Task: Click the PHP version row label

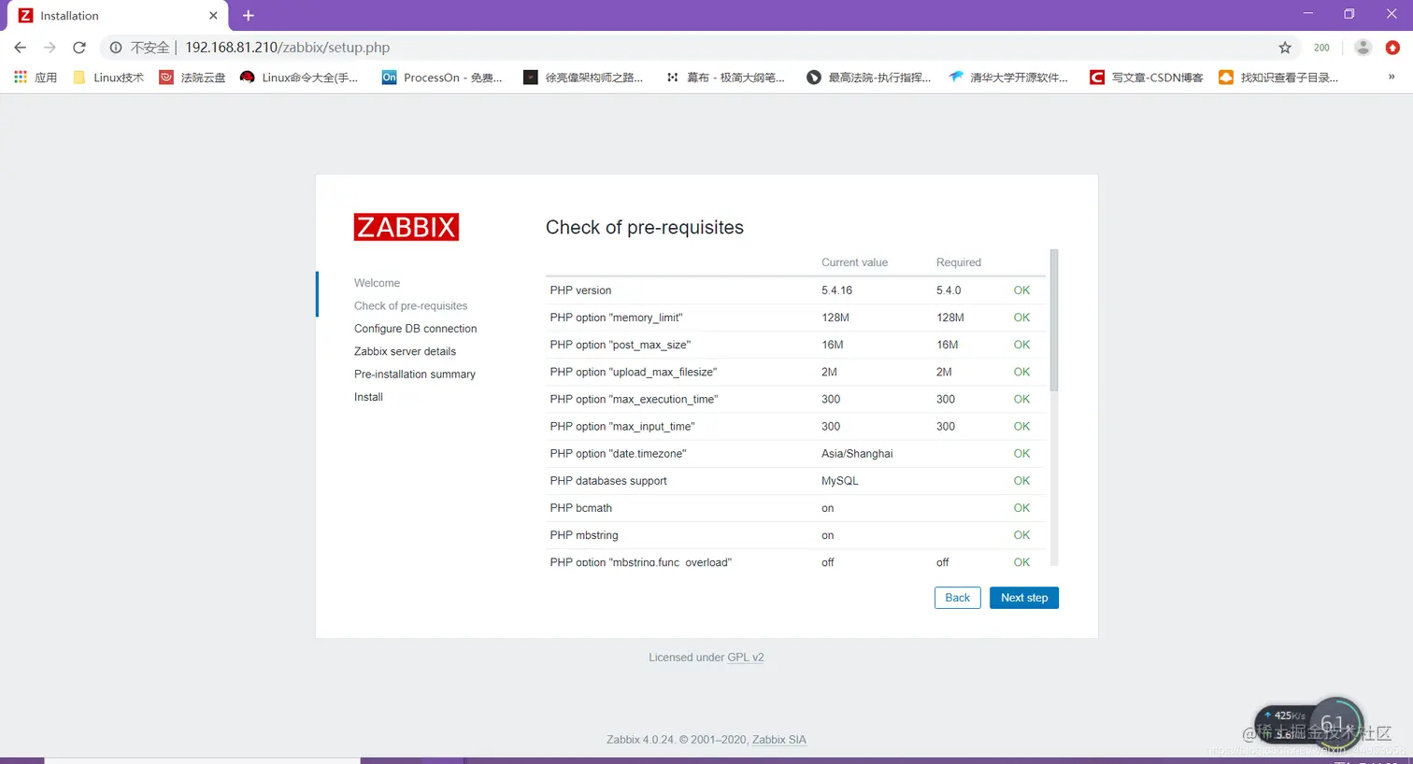Action: [580, 290]
